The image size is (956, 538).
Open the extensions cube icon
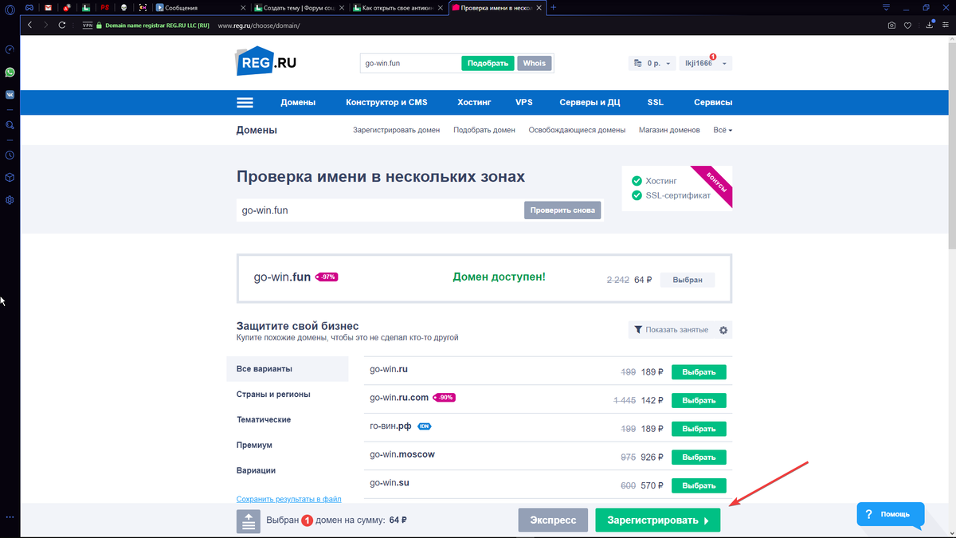pos(10,178)
